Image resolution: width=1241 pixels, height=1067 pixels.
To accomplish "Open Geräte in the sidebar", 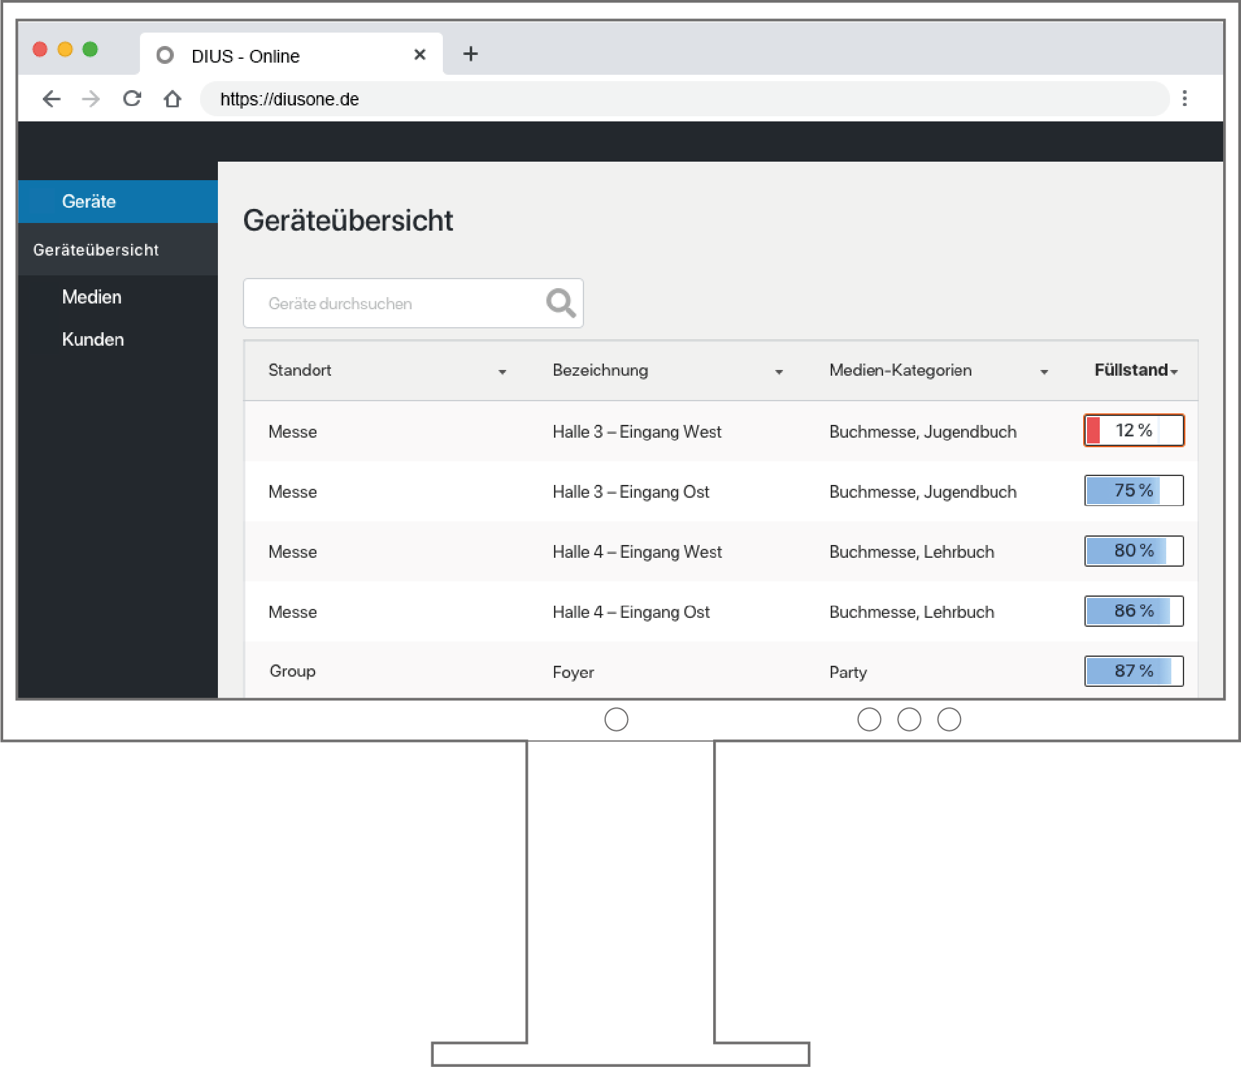I will (x=118, y=201).
